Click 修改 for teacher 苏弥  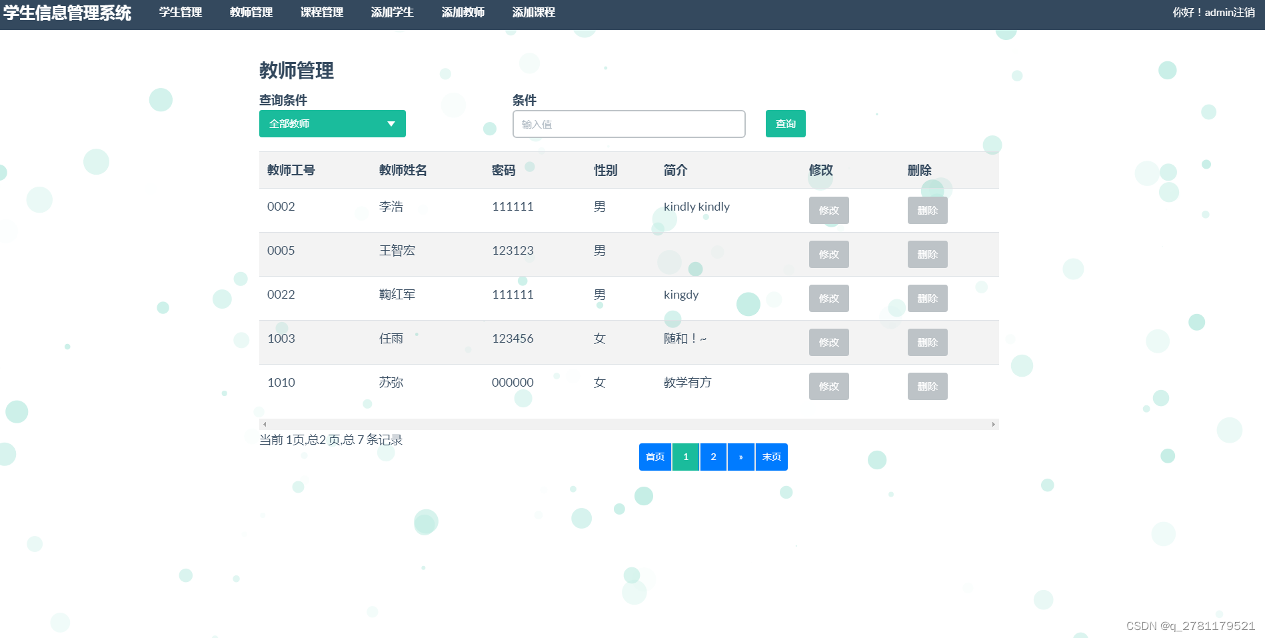[829, 387]
